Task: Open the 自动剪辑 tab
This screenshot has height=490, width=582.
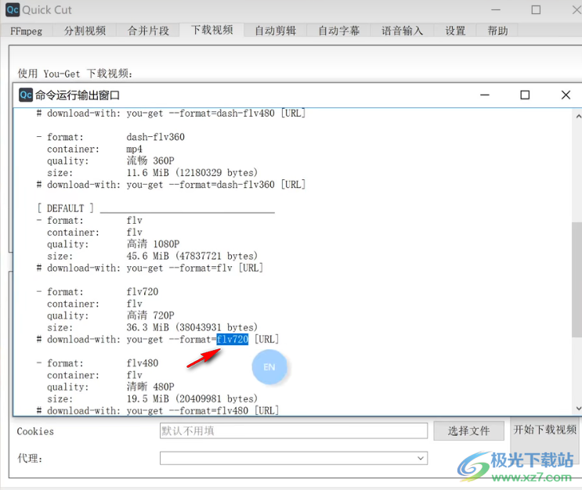Action: [276, 31]
